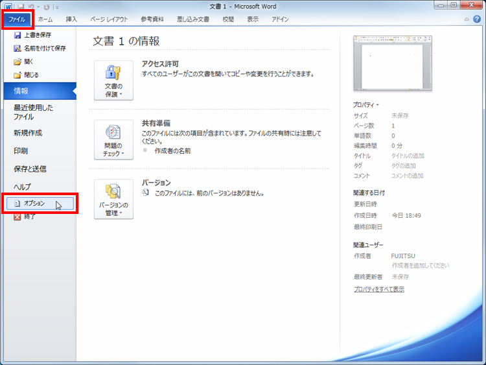The width and height of the screenshot is (486, 365).
Task: Click the 作成者の名前 bullet item
Action: 172,150
